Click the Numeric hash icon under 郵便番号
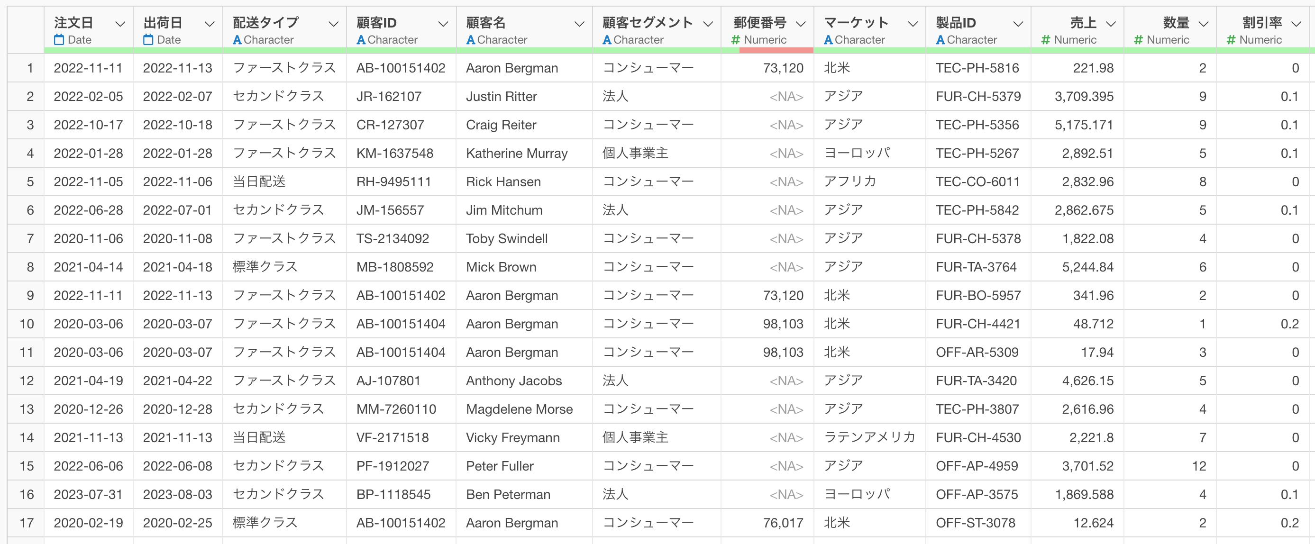The height and width of the screenshot is (544, 1315). 736,40
